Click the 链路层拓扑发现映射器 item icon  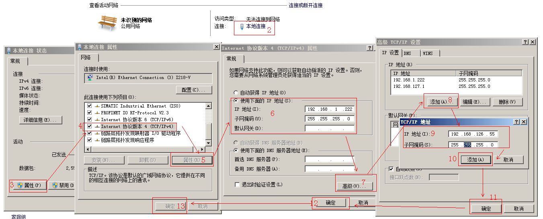click(97, 133)
